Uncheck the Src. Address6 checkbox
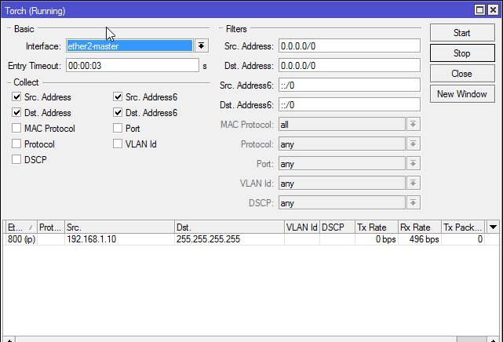 118,96
